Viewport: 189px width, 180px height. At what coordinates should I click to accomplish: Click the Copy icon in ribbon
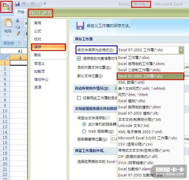pos(17,27)
